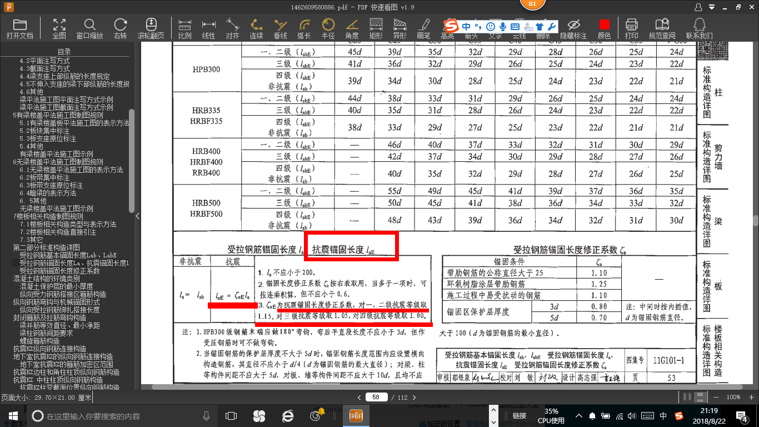Open 联系我们 contact us
This screenshot has height=427, width=759.
(x=700, y=29)
